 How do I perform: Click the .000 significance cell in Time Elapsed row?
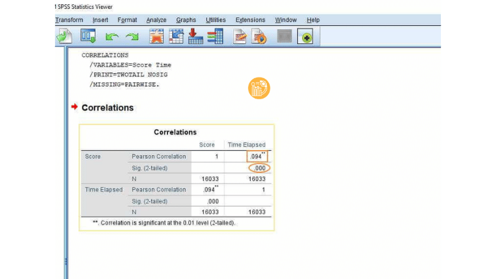point(213,201)
